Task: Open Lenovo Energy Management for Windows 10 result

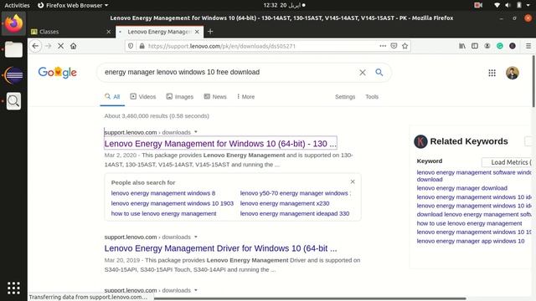Action: (x=220, y=144)
